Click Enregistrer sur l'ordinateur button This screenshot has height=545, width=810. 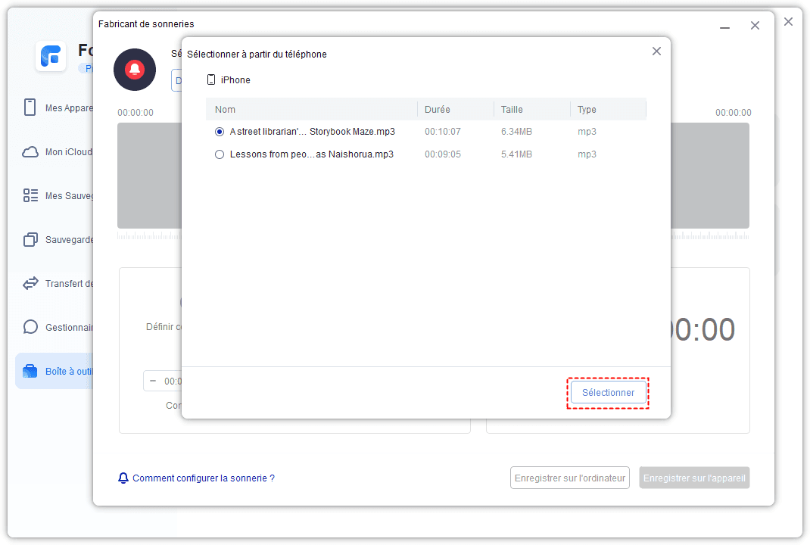(x=570, y=478)
